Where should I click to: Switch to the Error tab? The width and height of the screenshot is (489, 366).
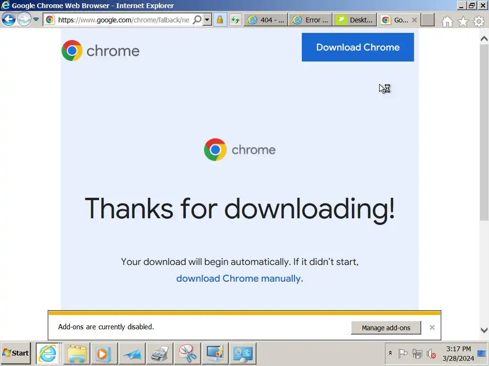310,20
